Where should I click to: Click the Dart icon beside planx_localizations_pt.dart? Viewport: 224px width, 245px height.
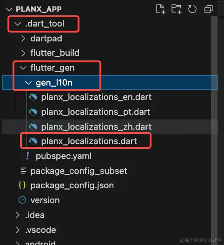point(33,112)
